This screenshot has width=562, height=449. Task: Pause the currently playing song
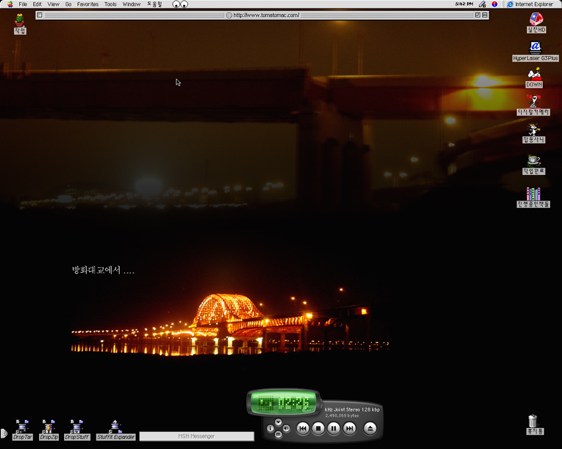[334, 429]
